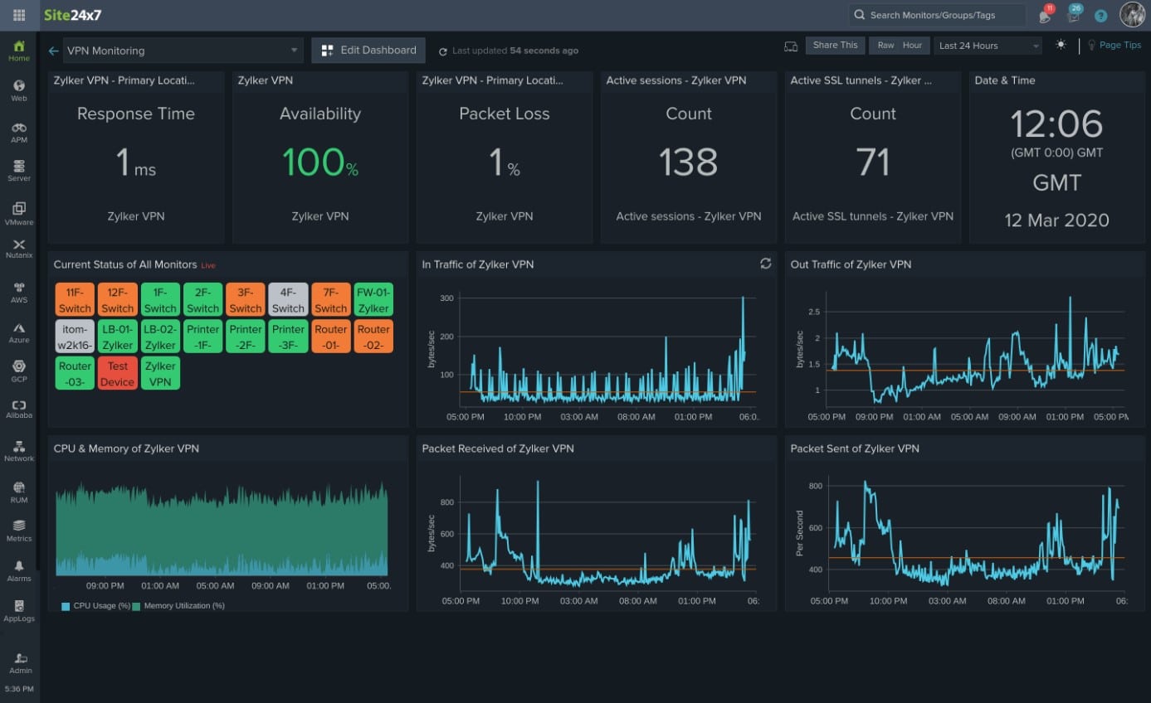Image resolution: width=1151 pixels, height=703 pixels.
Task: Click the Active sessions count 138
Action: (689, 162)
